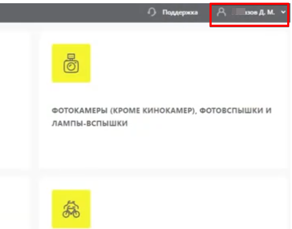Select the partially visible card left of bicycles
Image resolution: width=292 pixels, height=229 pixels.
pyautogui.click(x=14, y=202)
